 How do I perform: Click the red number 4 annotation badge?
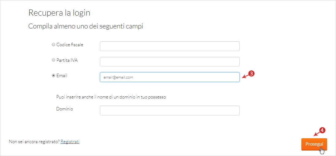pyautogui.click(x=323, y=130)
